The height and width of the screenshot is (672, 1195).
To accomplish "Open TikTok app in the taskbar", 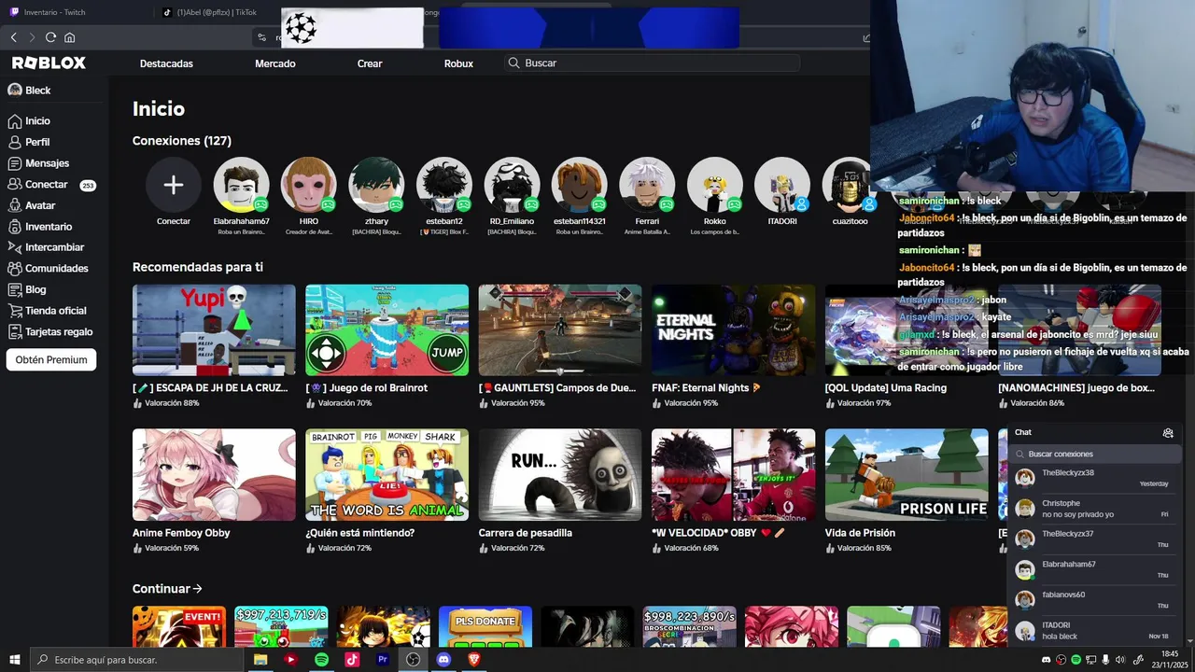I will pyautogui.click(x=352, y=659).
